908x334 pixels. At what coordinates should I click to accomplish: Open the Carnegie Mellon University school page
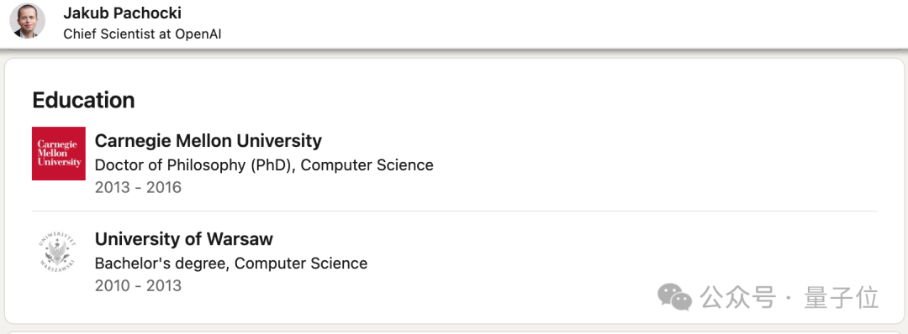[x=208, y=140]
